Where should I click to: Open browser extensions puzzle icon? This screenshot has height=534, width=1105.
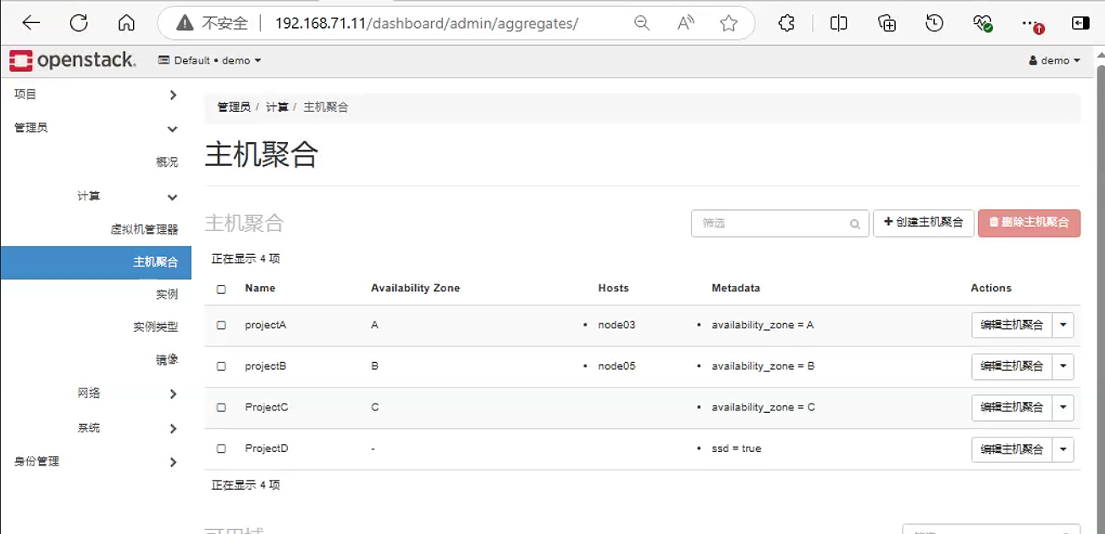point(787,24)
